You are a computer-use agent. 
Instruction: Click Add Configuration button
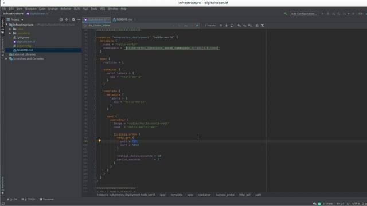point(303,14)
